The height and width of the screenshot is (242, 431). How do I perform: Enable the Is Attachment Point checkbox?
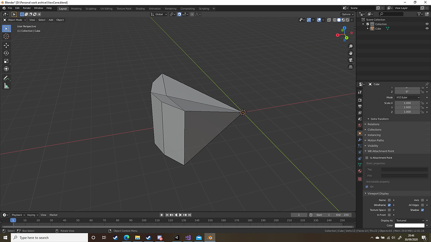click(x=367, y=158)
